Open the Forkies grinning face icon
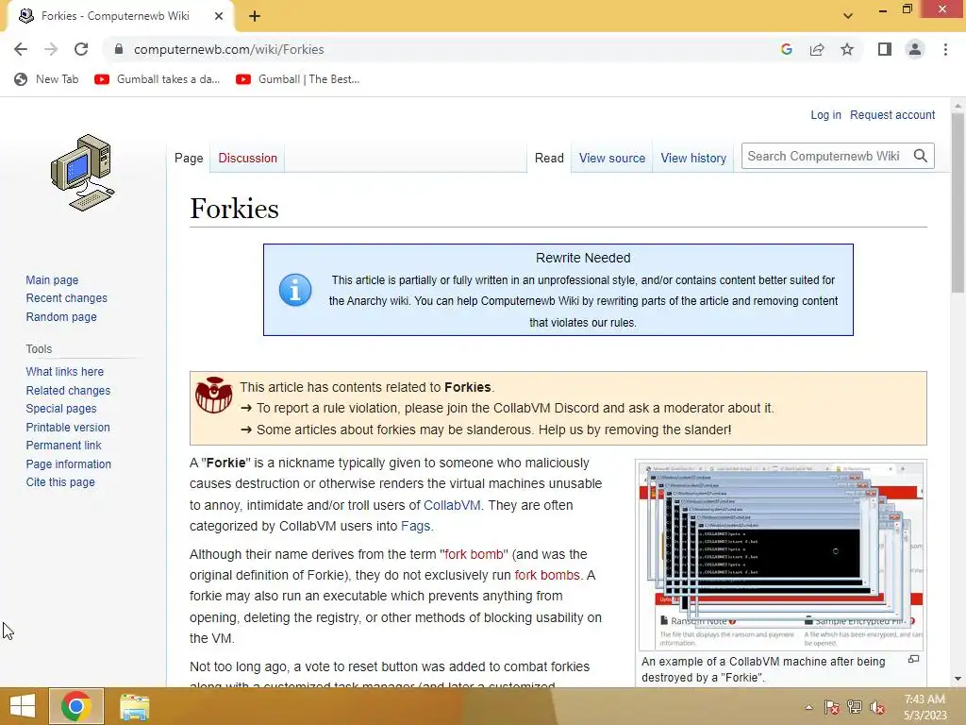This screenshot has height=725, width=966. pyautogui.click(x=214, y=395)
